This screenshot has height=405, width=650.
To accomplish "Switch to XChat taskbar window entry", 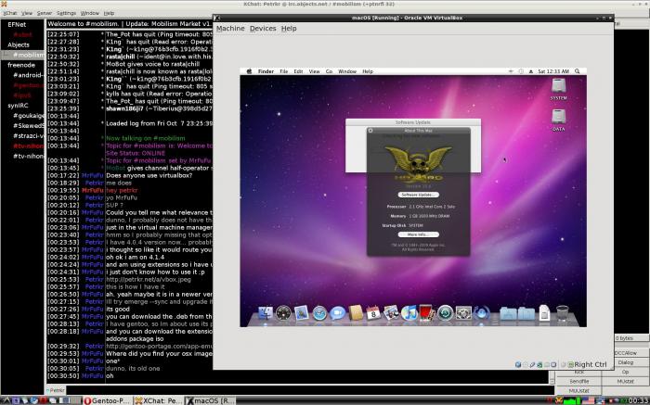I will [x=158, y=400].
